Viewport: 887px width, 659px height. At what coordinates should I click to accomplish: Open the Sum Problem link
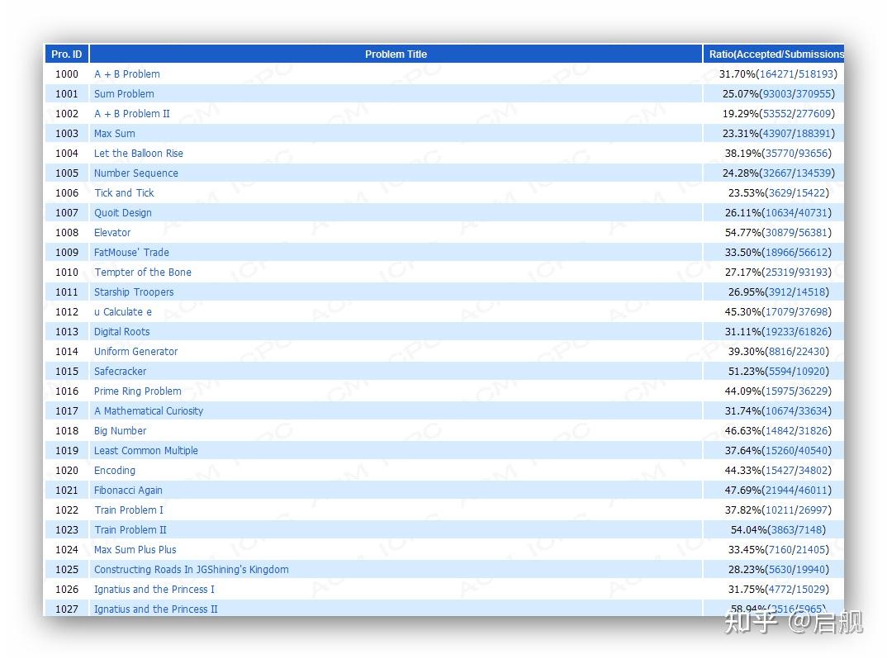(124, 94)
